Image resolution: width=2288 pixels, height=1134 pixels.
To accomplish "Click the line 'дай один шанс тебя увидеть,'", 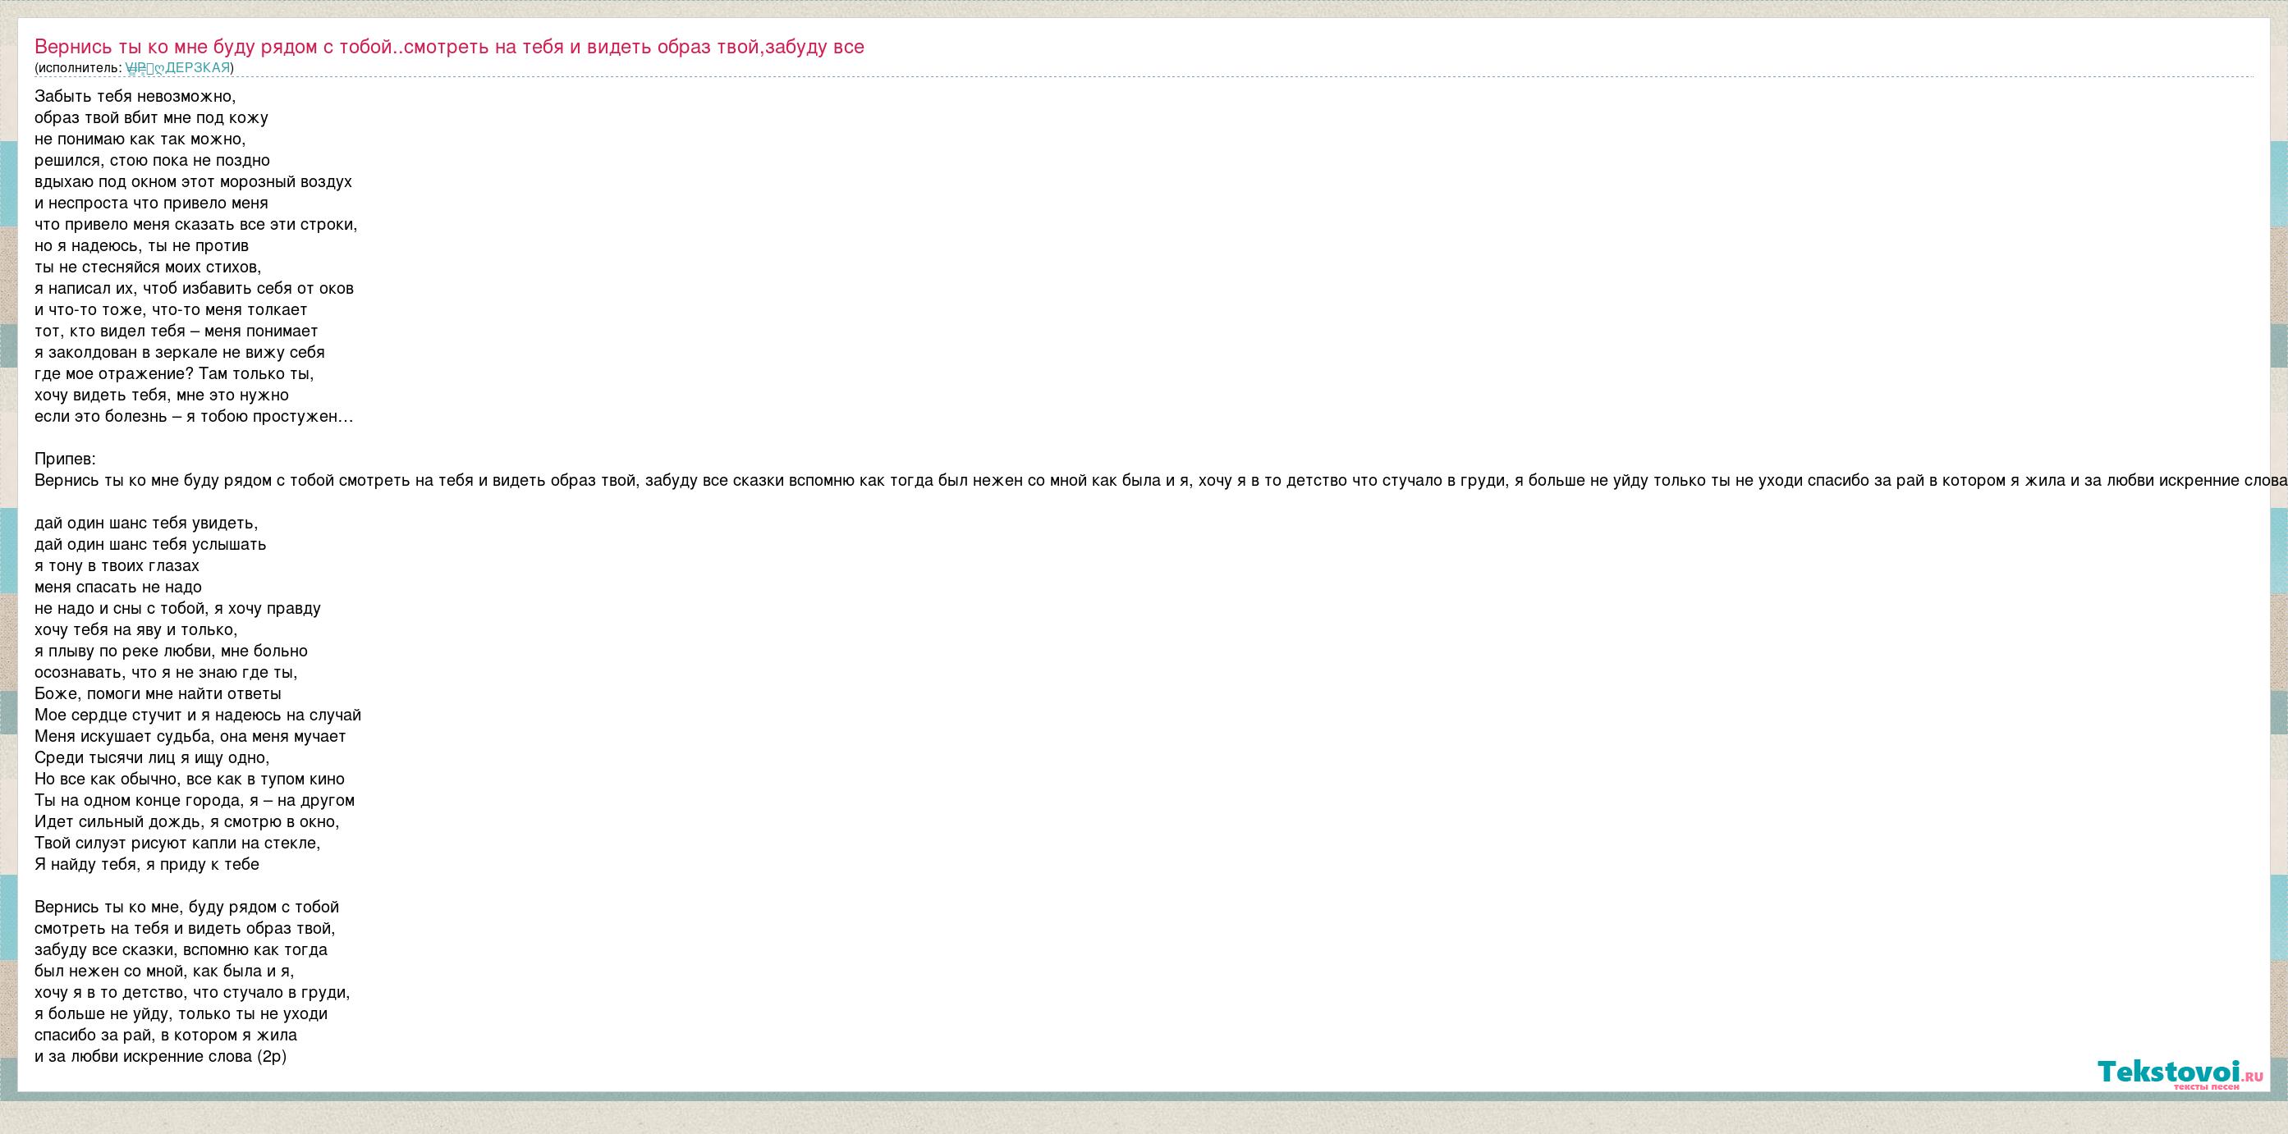I will [145, 523].
